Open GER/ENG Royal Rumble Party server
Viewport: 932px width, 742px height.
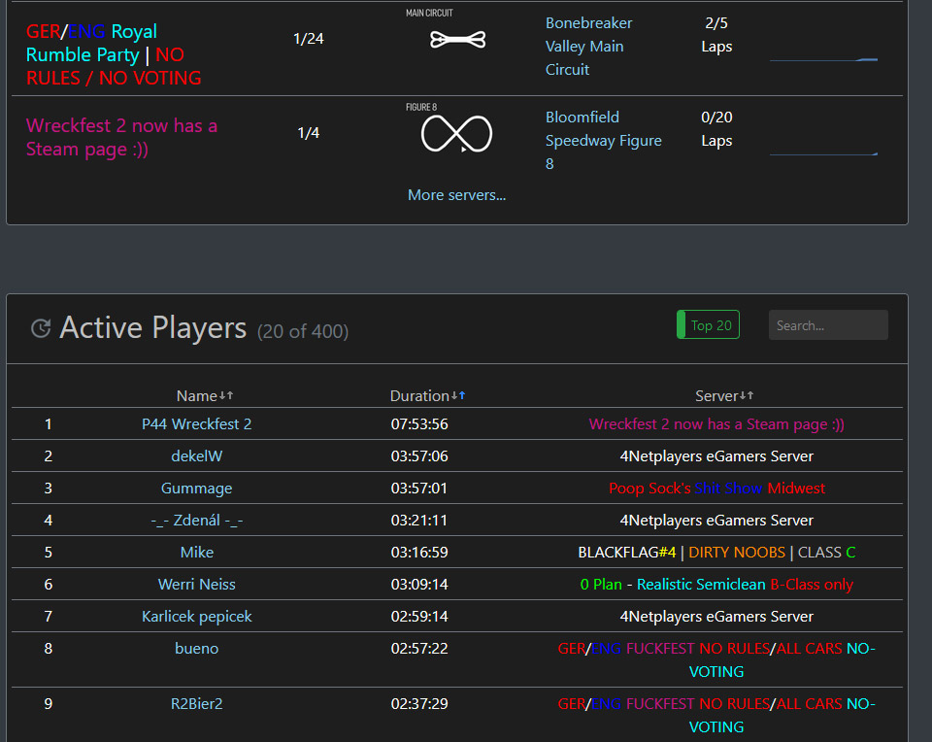(x=114, y=54)
